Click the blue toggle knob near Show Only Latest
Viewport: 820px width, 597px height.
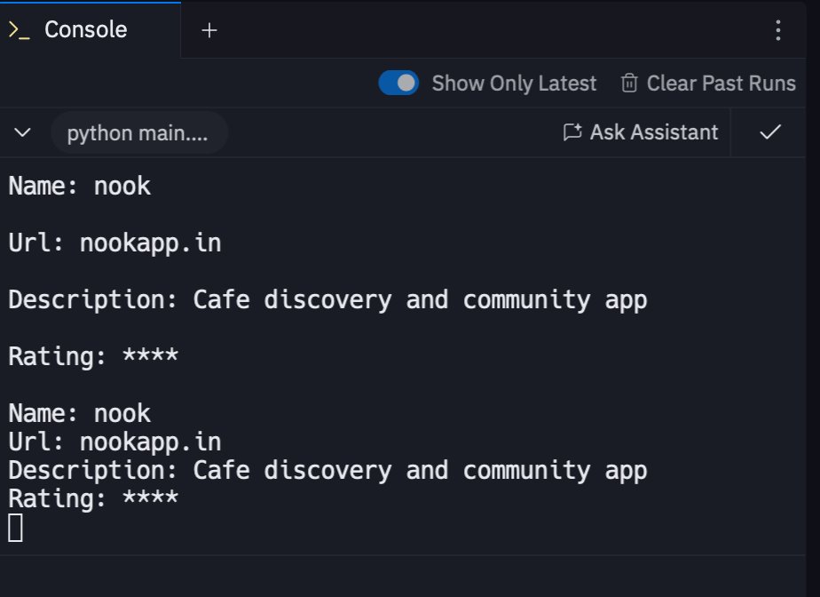407,82
